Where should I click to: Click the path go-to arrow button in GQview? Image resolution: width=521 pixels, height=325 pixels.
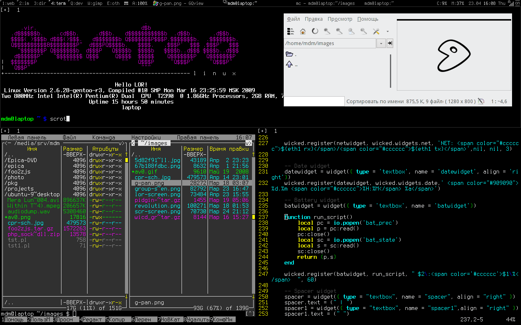[390, 43]
